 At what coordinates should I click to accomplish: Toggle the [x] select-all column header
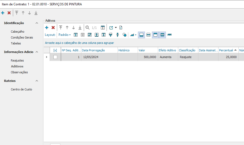55,50
